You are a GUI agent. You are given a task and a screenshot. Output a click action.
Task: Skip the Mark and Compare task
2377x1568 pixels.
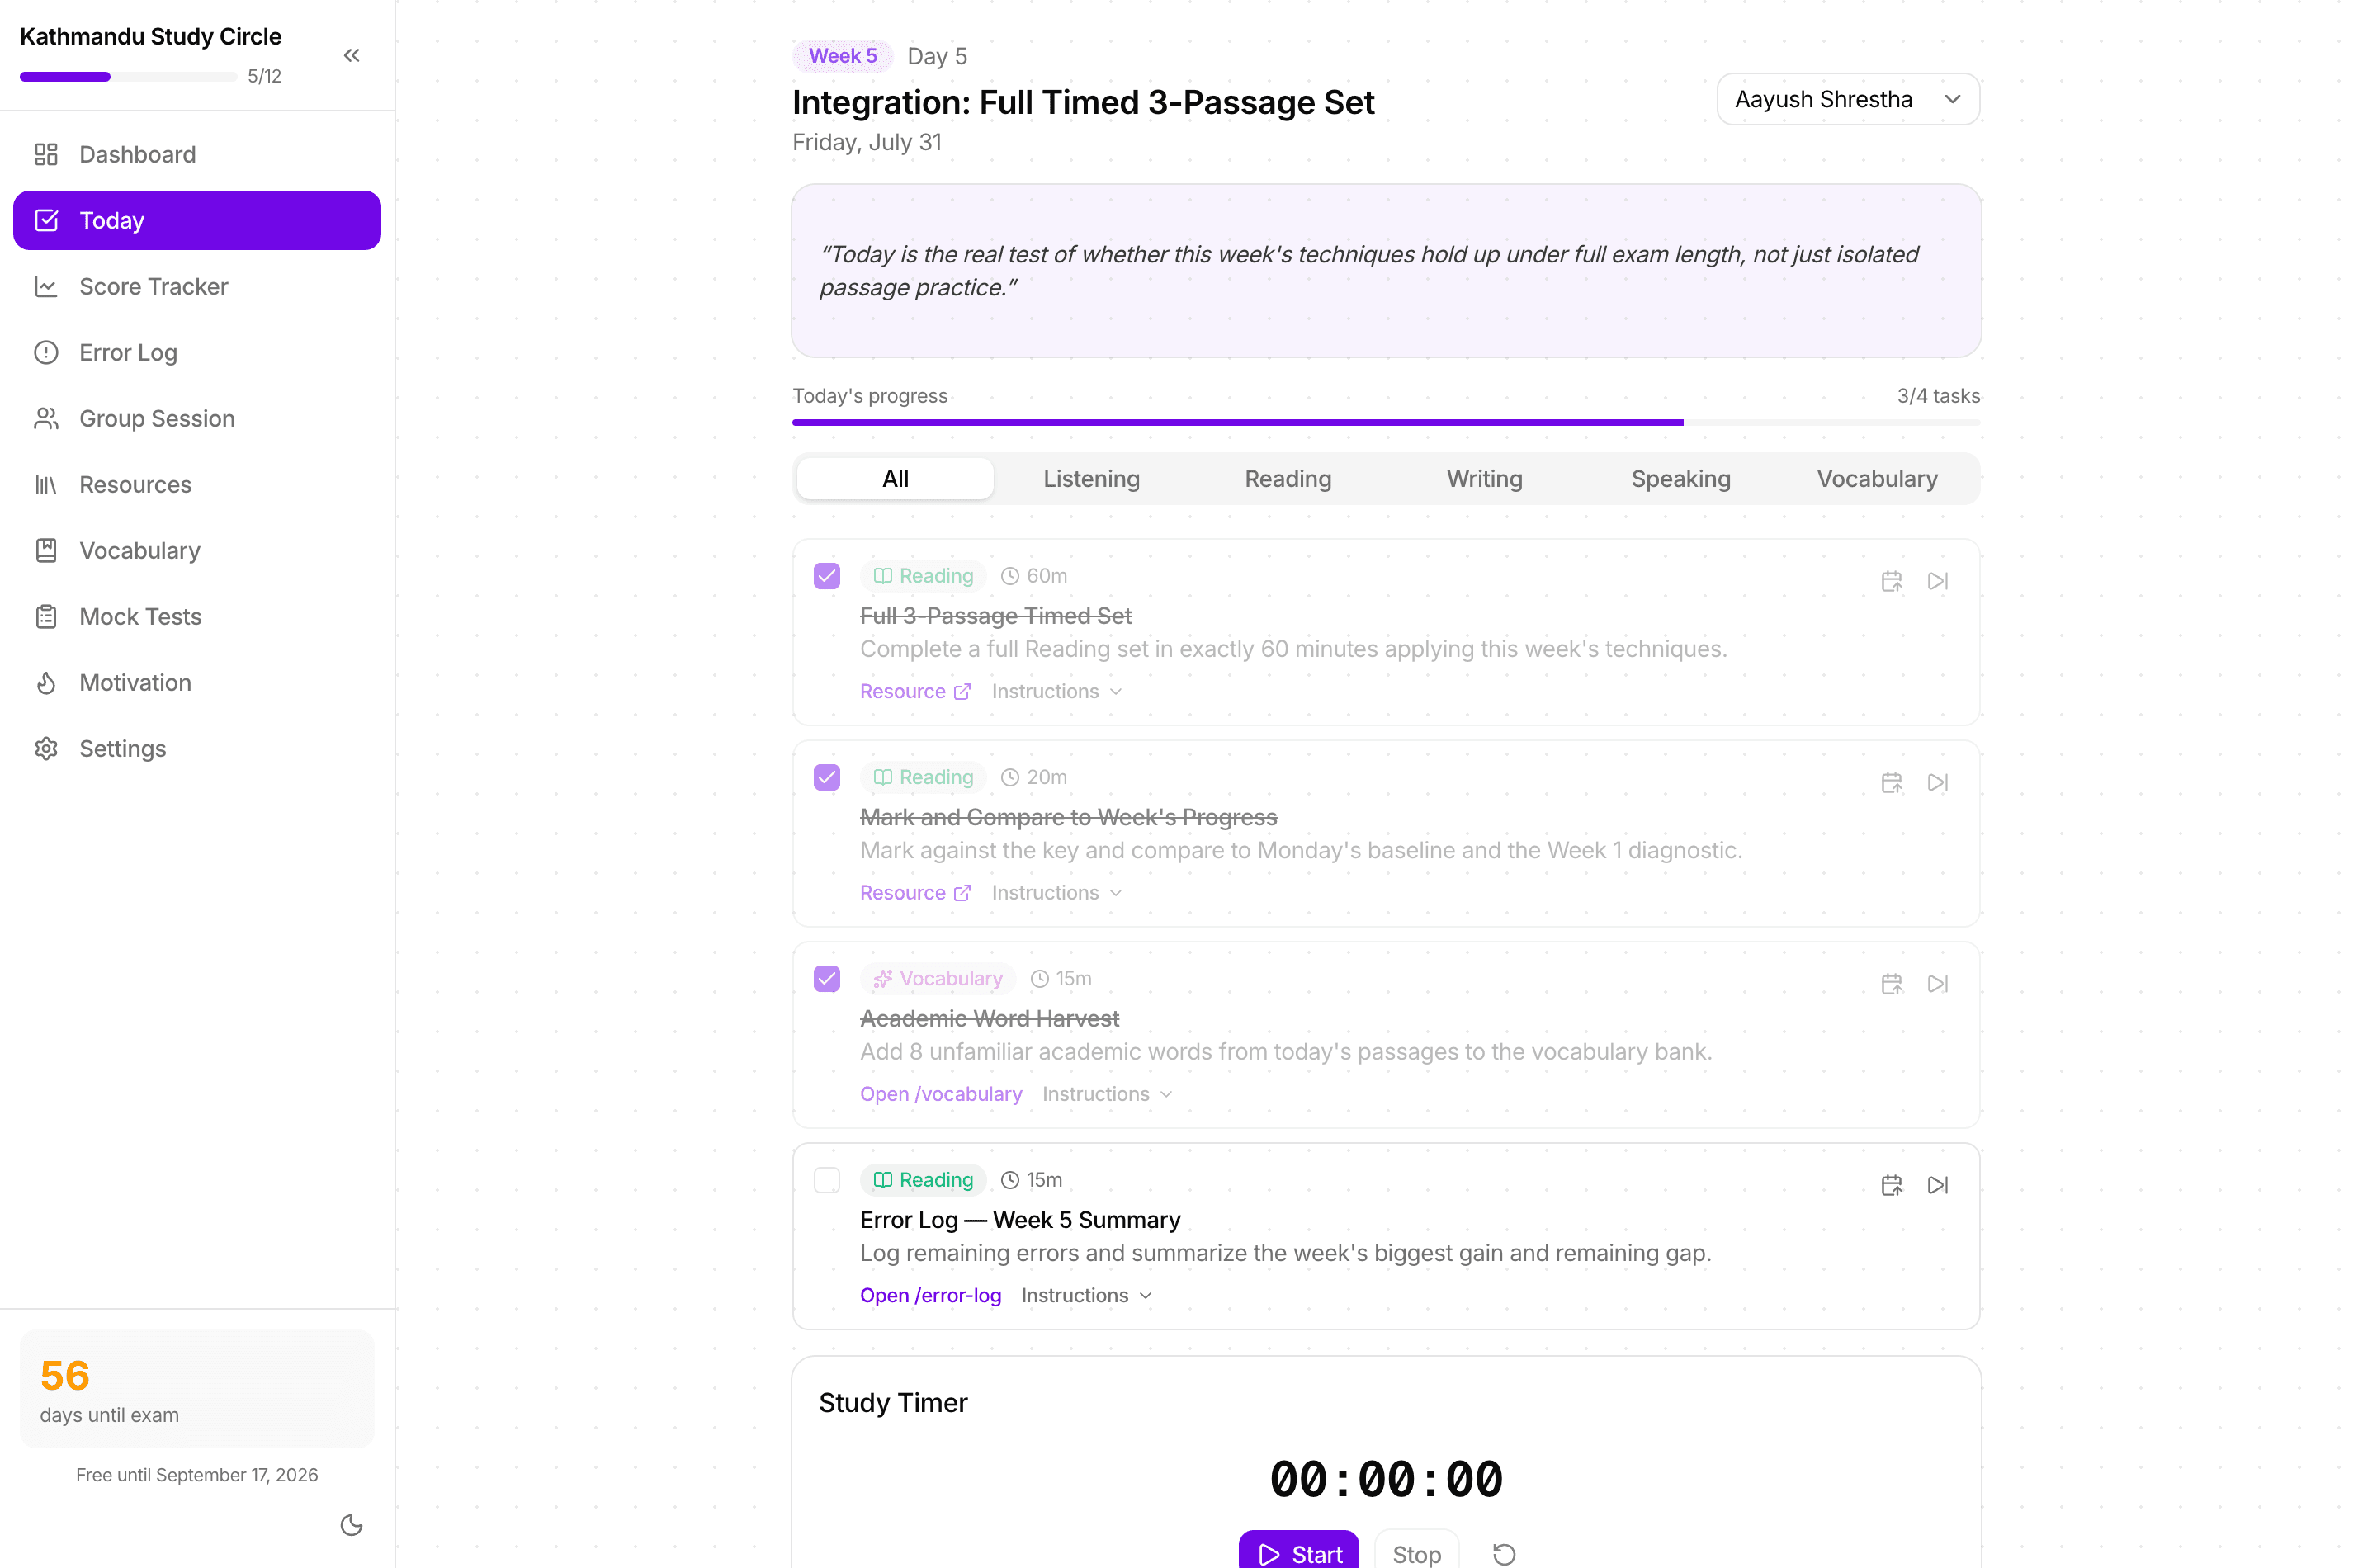(1938, 782)
